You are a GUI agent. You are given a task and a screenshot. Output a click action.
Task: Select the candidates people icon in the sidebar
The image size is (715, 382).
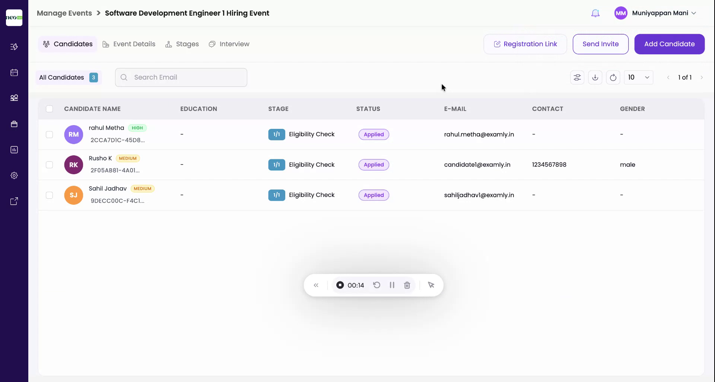coord(14,98)
